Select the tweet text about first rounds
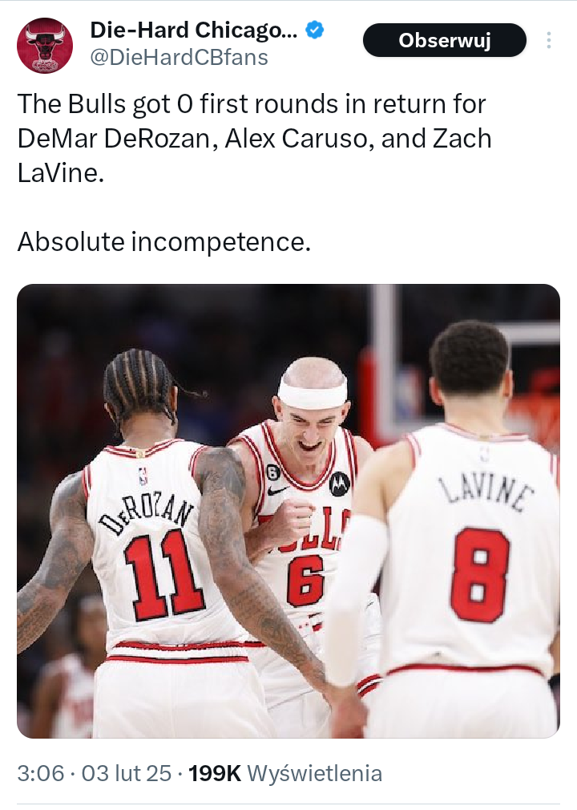This screenshot has width=577, height=810. coord(254,138)
